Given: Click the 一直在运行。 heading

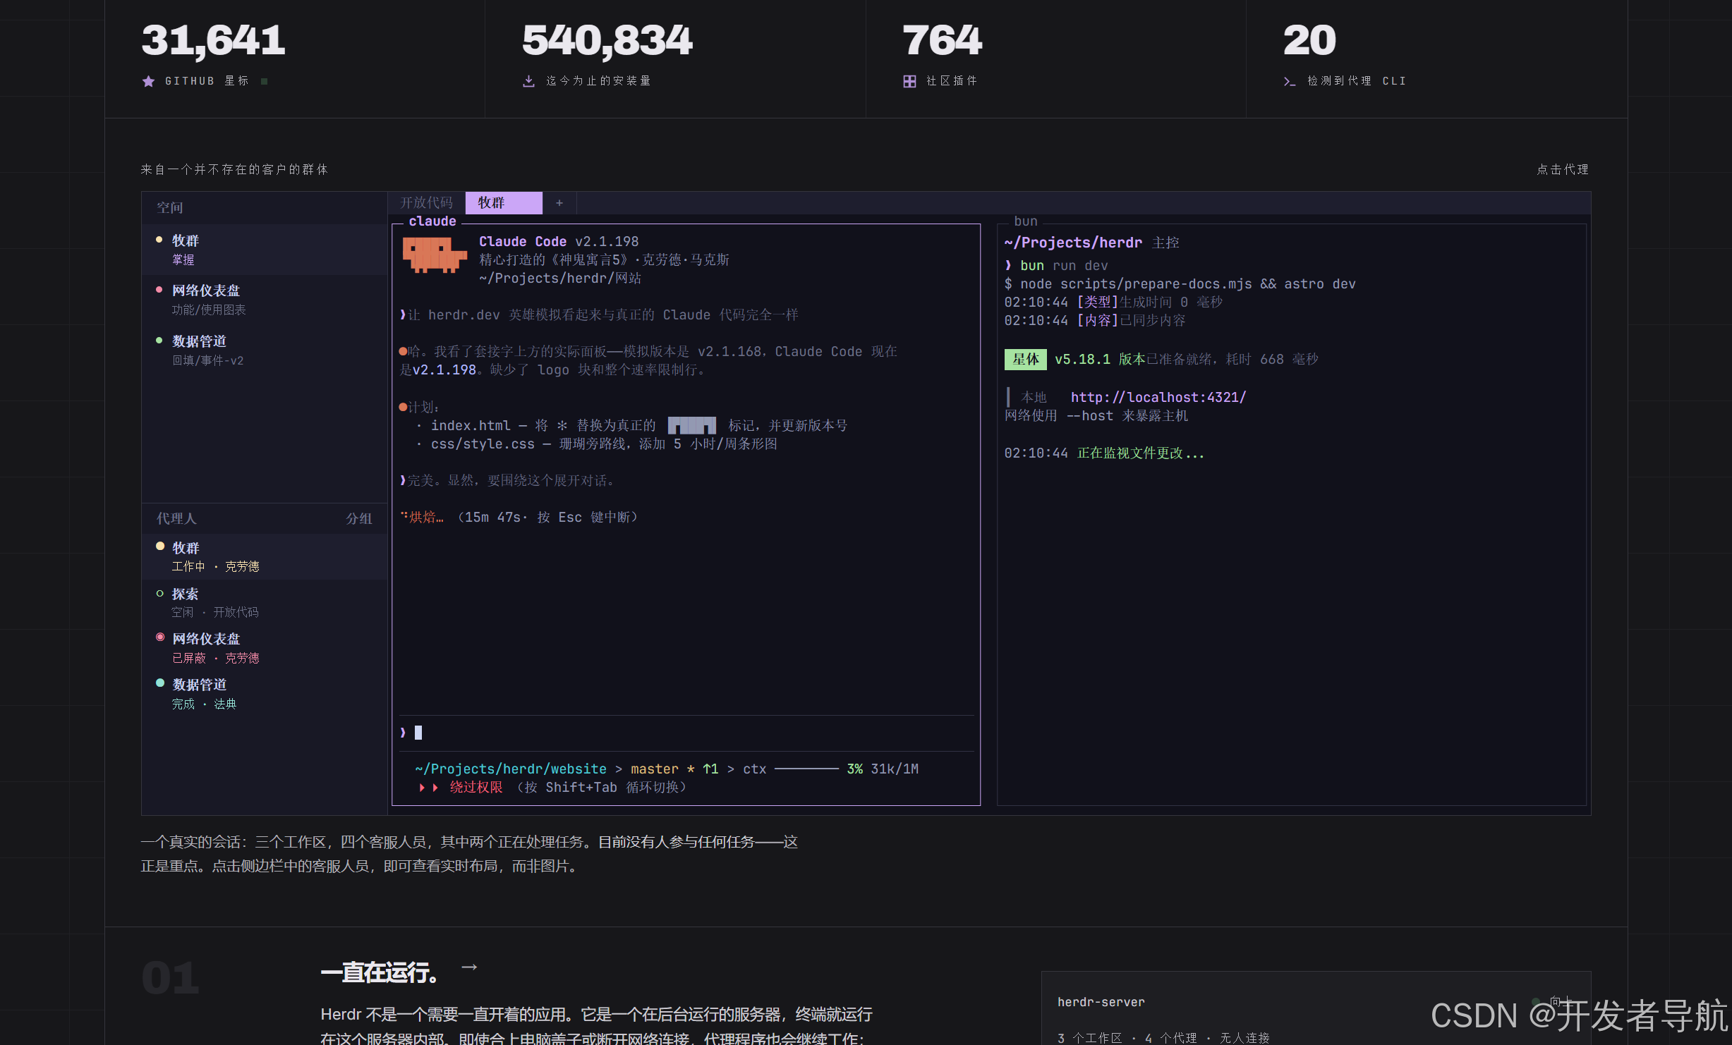Looking at the screenshot, I should tap(379, 972).
